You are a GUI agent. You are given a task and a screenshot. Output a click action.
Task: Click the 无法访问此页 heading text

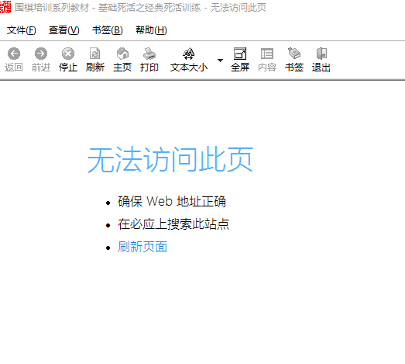(x=170, y=159)
